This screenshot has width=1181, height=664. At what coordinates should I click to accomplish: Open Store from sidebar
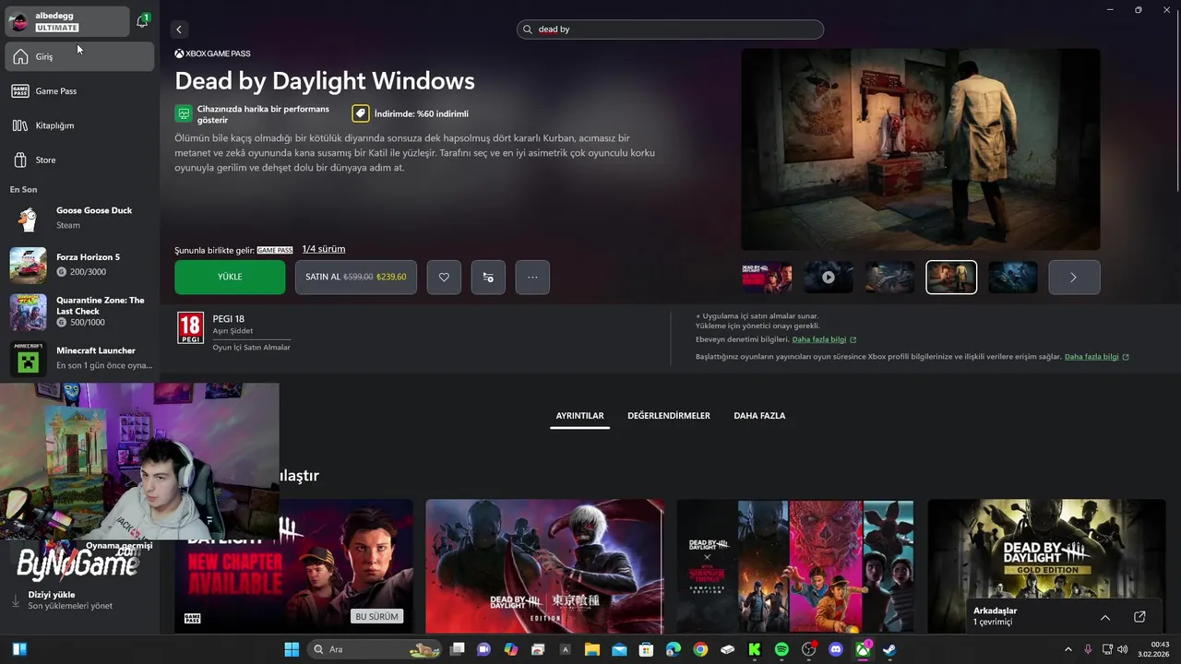tap(79, 160)
